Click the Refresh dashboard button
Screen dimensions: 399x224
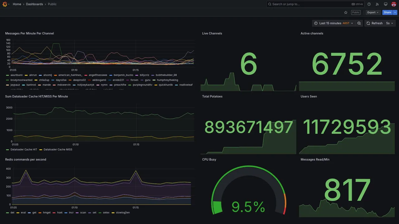pos(374,23)
